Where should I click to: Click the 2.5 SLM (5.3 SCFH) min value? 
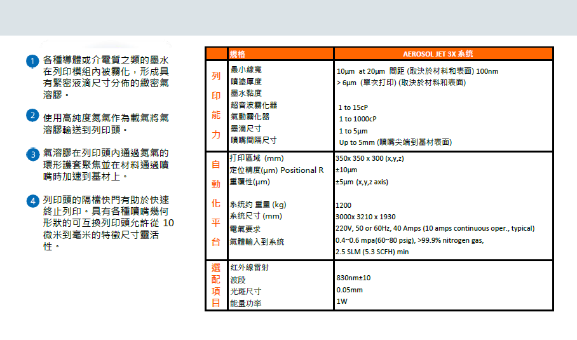(x=372, y=252)
